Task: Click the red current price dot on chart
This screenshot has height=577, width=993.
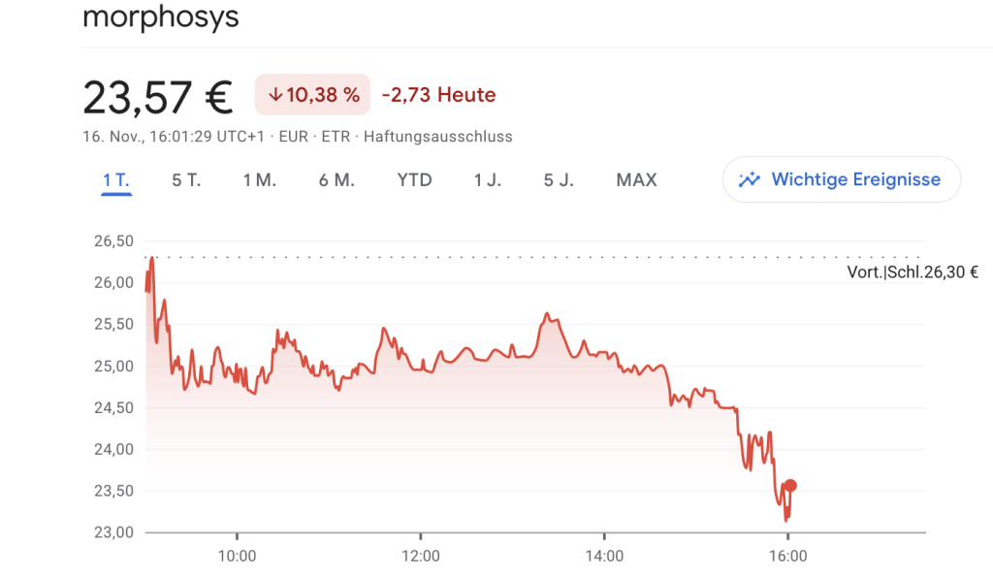Action: 790,486
